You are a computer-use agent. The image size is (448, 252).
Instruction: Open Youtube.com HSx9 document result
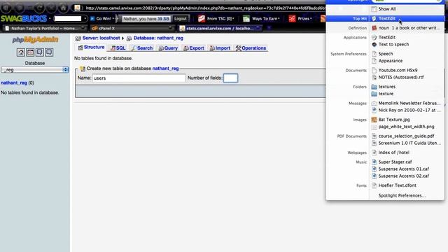[x=398, y=70]
